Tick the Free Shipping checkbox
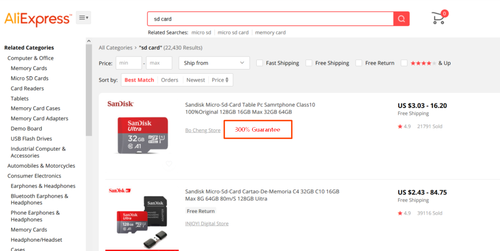 309,63
